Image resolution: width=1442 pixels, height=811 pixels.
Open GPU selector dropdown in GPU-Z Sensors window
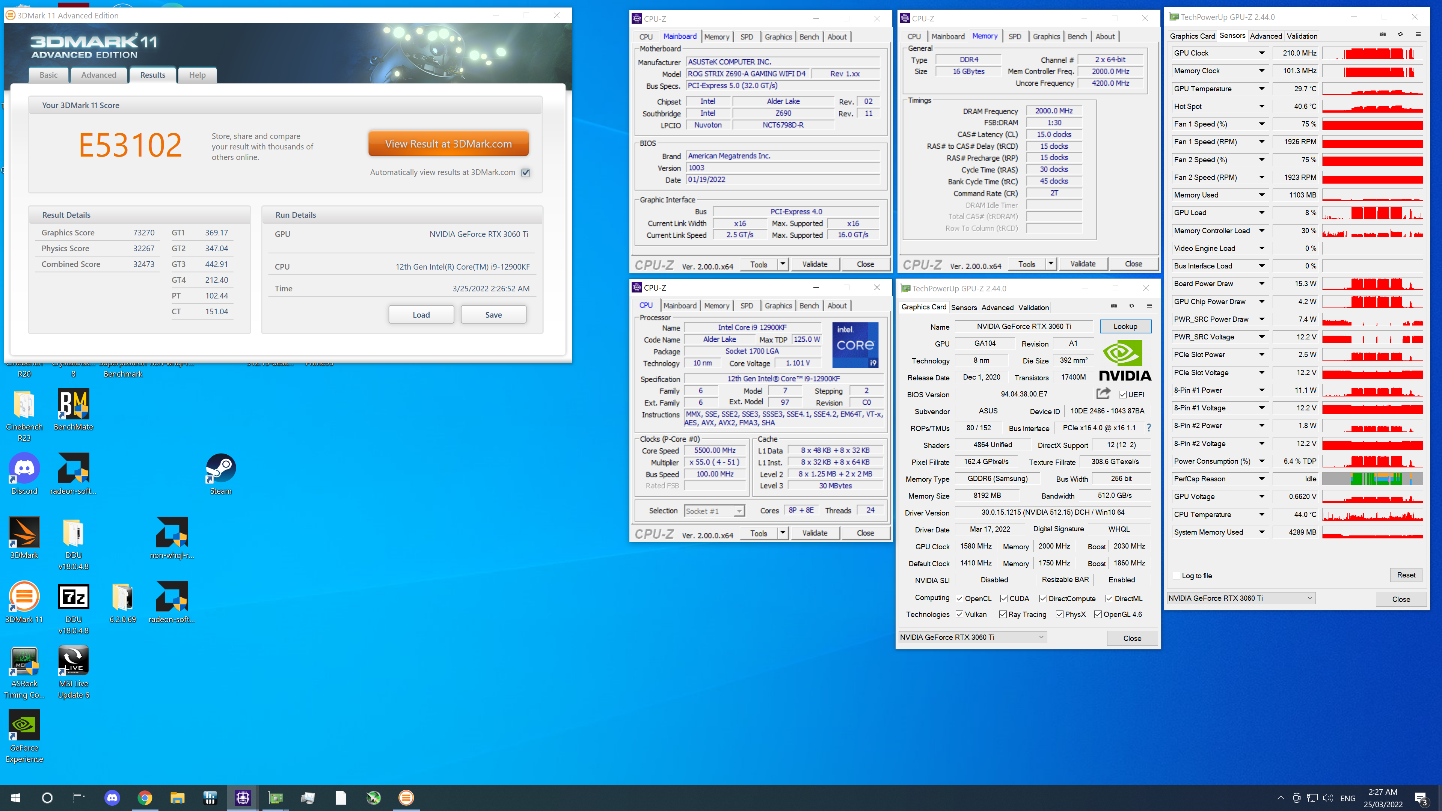coord(1241,598)
